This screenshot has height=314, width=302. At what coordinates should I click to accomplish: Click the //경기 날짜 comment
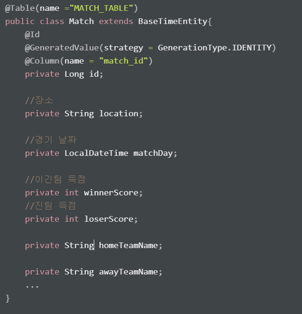tap(51, 140)
